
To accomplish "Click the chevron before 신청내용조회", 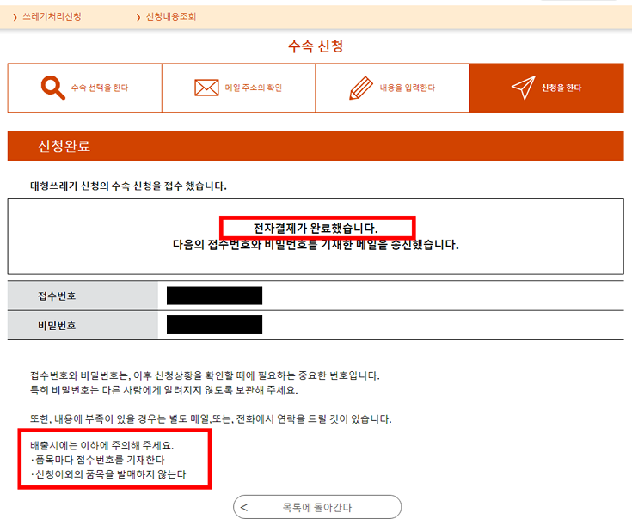I will (138, 17).
